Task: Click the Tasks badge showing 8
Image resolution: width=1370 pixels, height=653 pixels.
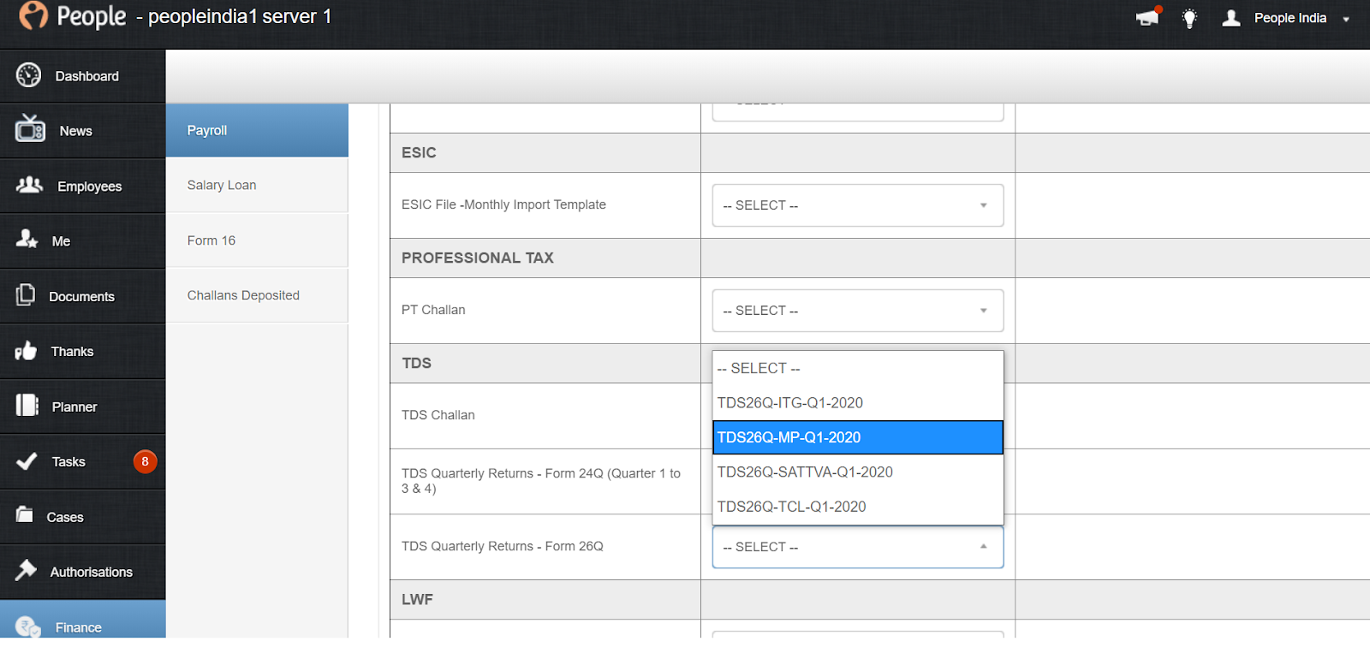Action: tap(146, 461)
